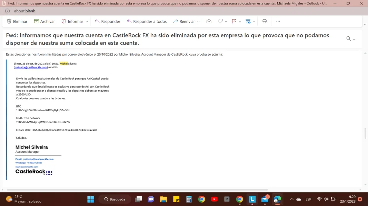Open Task View from the taskbar
This screenshot has height=206, width=368.
[138, 199]
